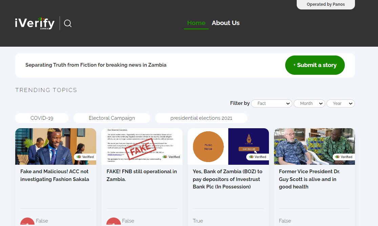Click Separating Truth from Fiction tagline
Screen dimensions: 378x226
click(x=96, y=65)
